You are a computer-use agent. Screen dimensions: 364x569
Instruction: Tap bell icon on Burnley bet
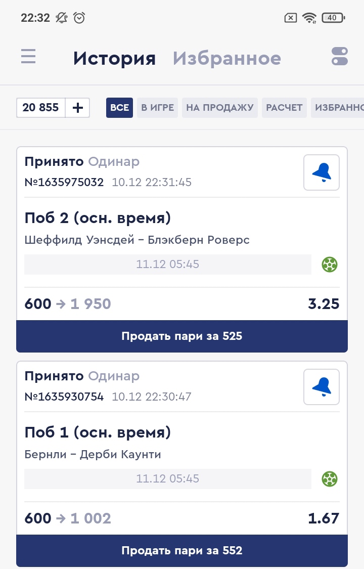322,387
